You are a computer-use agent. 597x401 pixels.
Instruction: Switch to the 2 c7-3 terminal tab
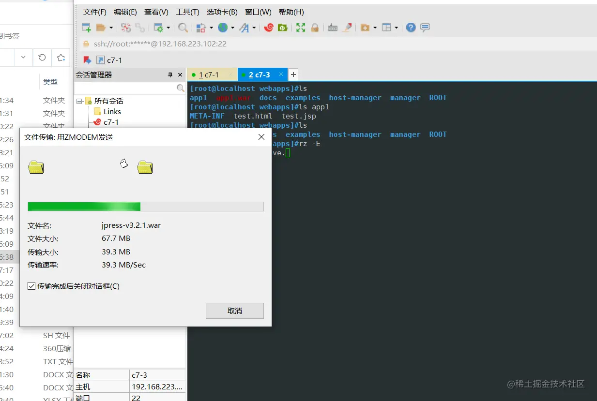262,74
